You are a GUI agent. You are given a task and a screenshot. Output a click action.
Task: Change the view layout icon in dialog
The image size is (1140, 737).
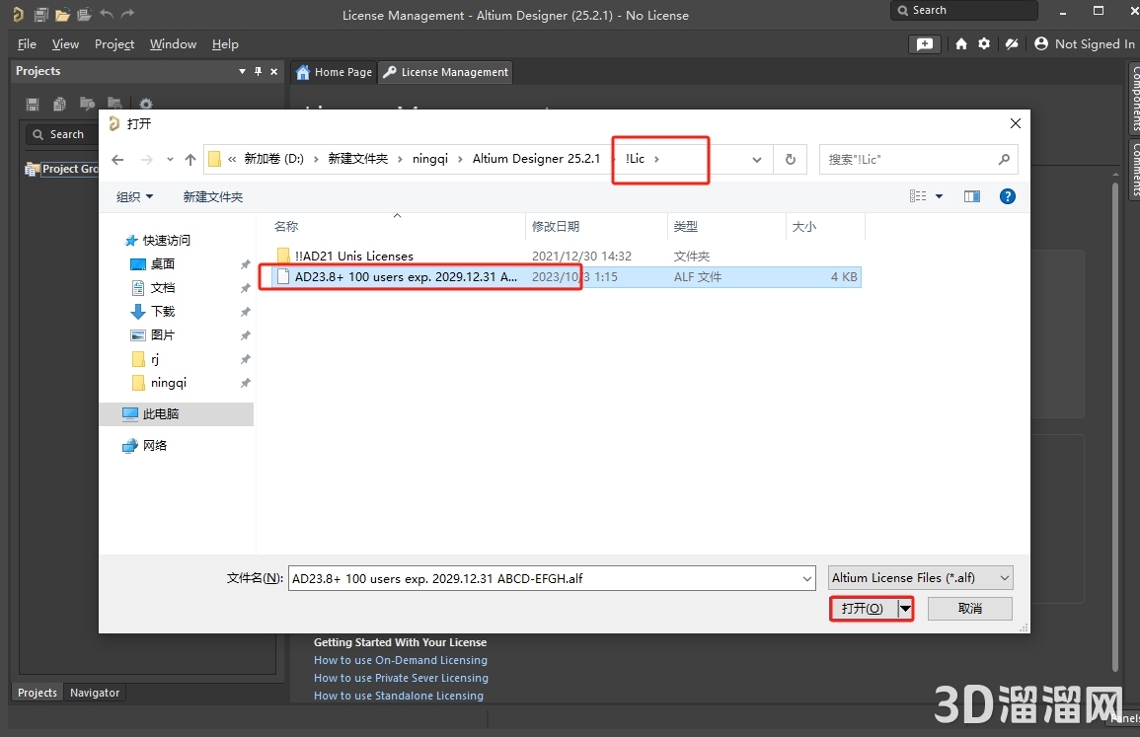point(918,196)
